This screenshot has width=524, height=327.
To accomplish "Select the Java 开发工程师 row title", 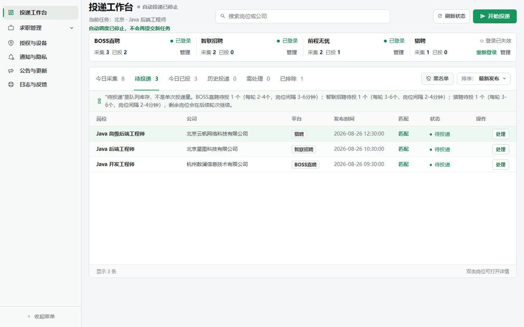I will pos(115,164).
